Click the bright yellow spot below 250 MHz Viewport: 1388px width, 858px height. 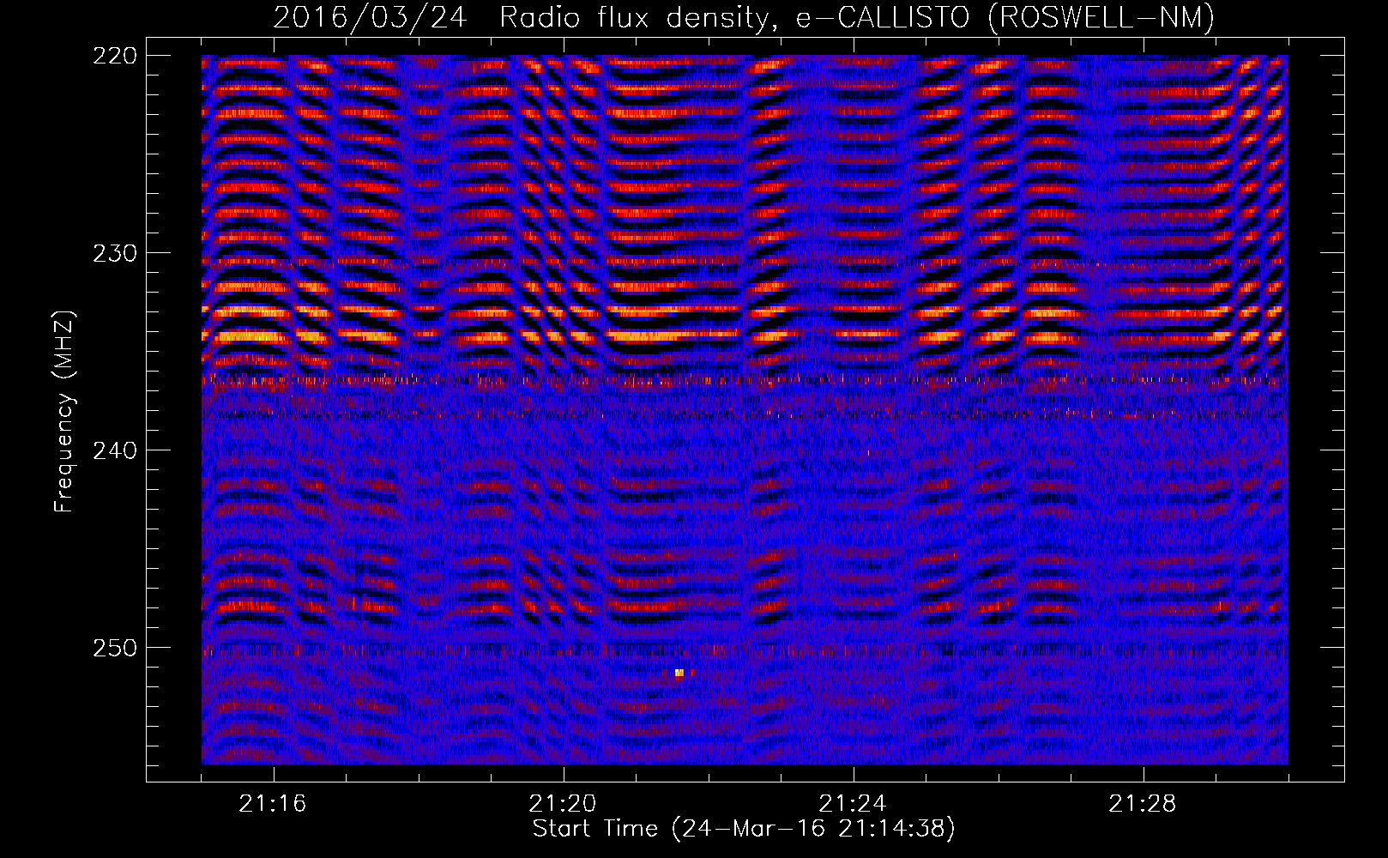click(x=679, y=673)
